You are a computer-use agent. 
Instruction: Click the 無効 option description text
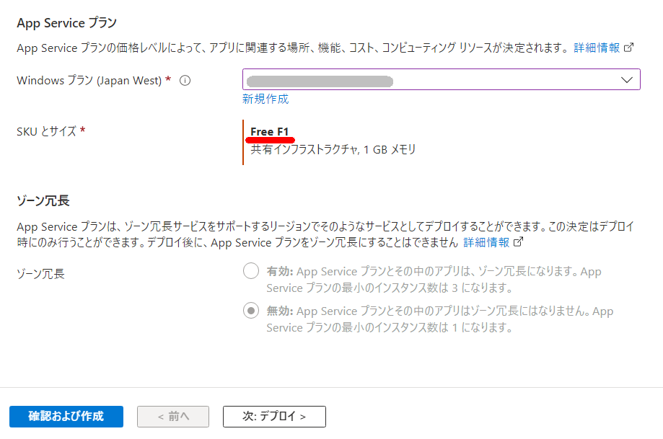[440, 319]
